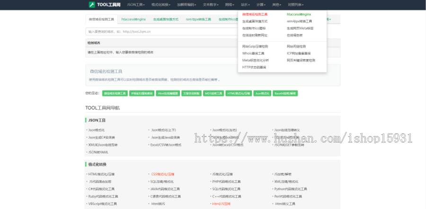This screenshot has height=209, width=426.
Task: Click the HTML格式化/压缩 footprint button
Action: coord(239,93)
